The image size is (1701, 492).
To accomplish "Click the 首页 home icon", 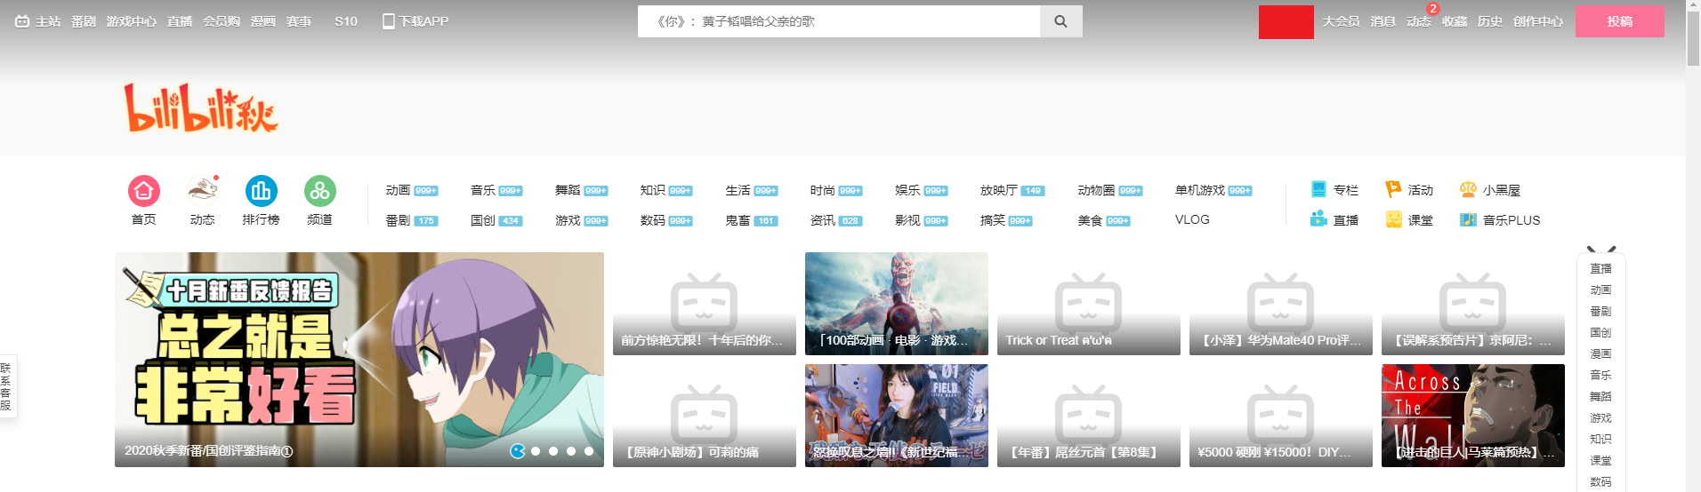I will pos(144,191).
